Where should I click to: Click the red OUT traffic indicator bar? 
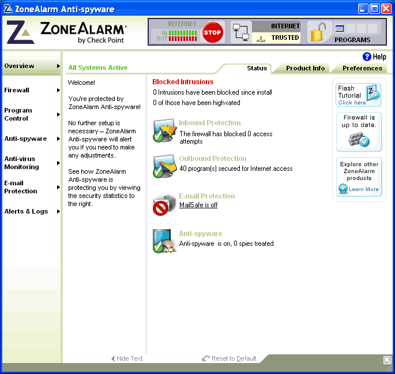click(x=183, y=39)
